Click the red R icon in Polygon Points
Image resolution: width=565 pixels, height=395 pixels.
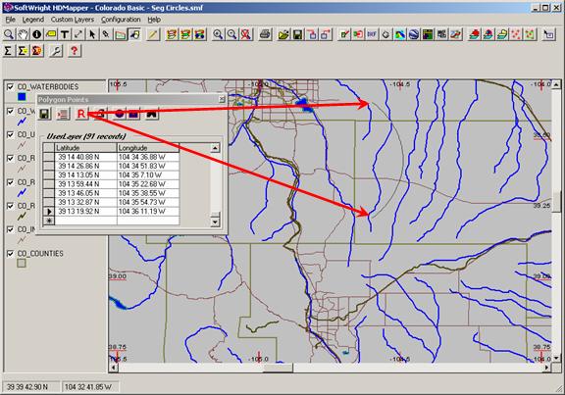click(x=81, y=114)
